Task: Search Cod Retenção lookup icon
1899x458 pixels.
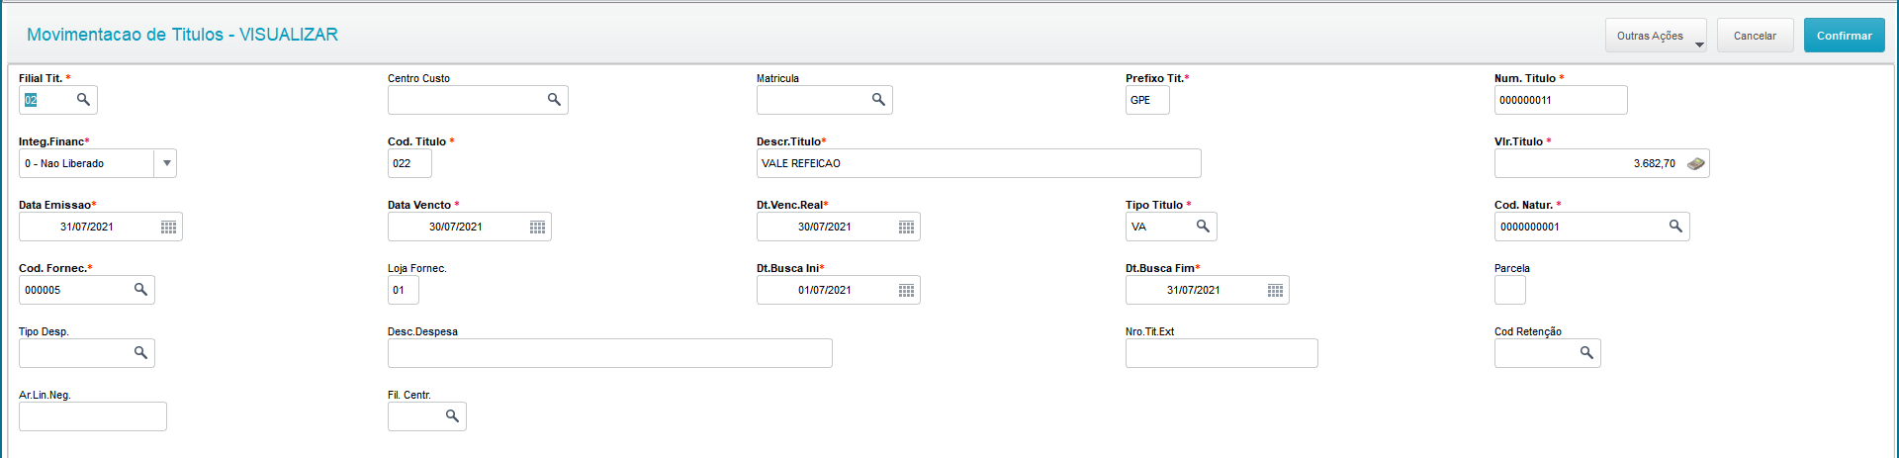Action: click(x=1586, y=353)
